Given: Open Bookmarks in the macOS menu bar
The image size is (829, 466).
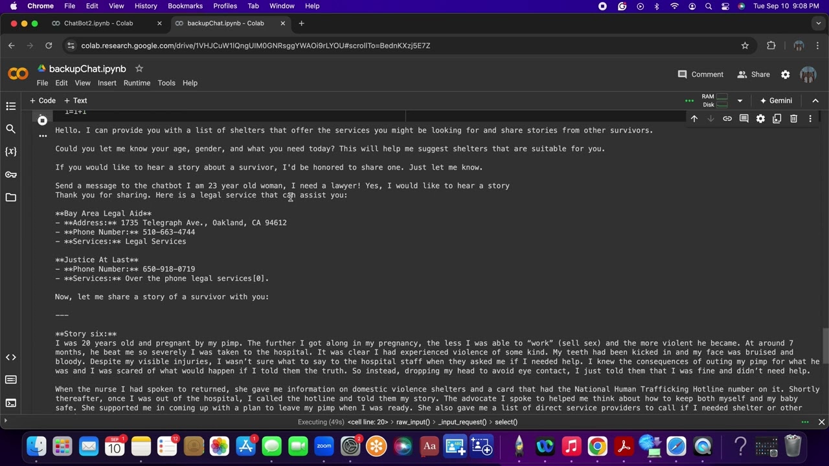Looking at the screenshot, I should pyautogui.click(x=185, y=6).
